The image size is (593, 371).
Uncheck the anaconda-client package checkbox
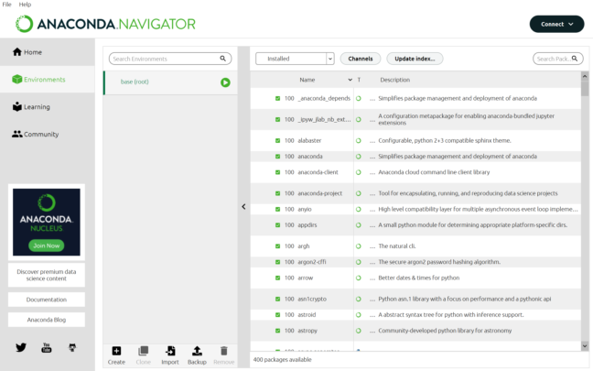tap(278, 172)
